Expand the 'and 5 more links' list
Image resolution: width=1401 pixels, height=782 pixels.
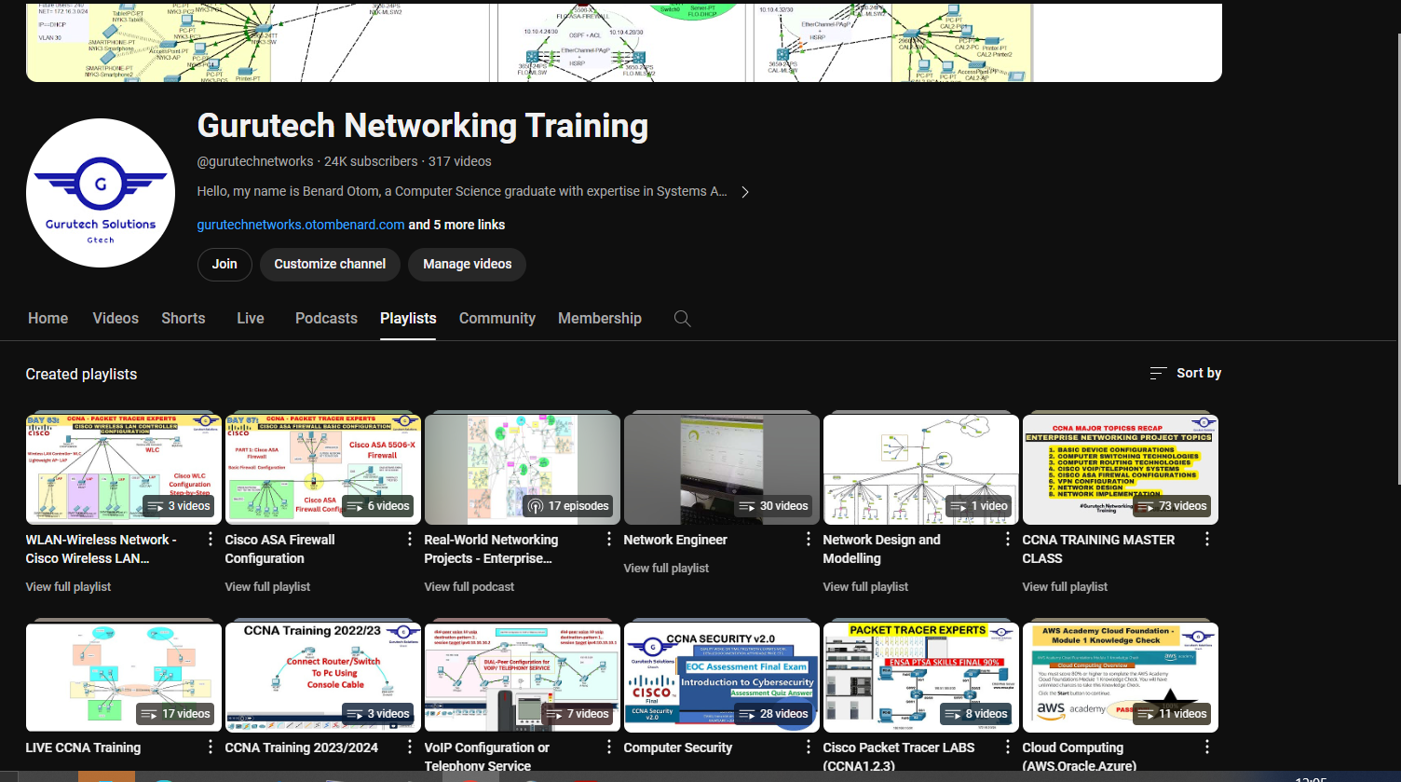pos(456,225)
